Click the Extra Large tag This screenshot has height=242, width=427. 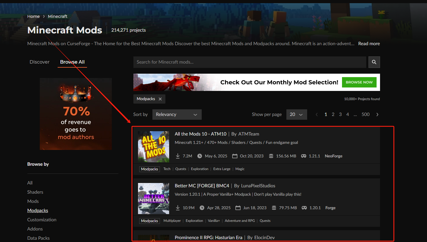(222, 169)
